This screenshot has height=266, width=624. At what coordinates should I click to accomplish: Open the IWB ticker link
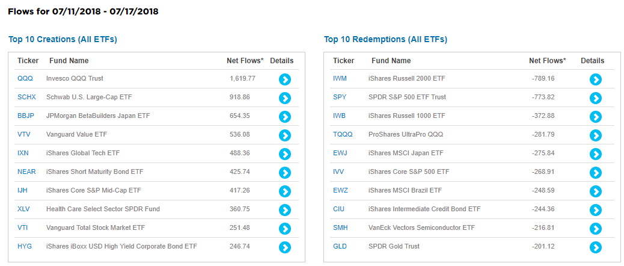[x=340, y=116]
